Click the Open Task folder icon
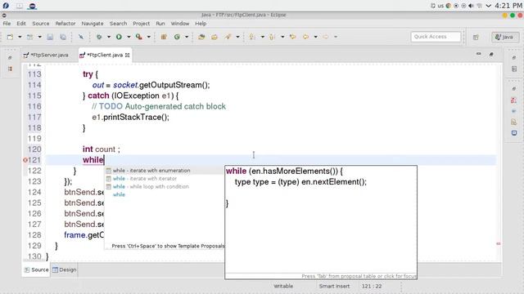524x294 pixels. [x=215, y=37]
